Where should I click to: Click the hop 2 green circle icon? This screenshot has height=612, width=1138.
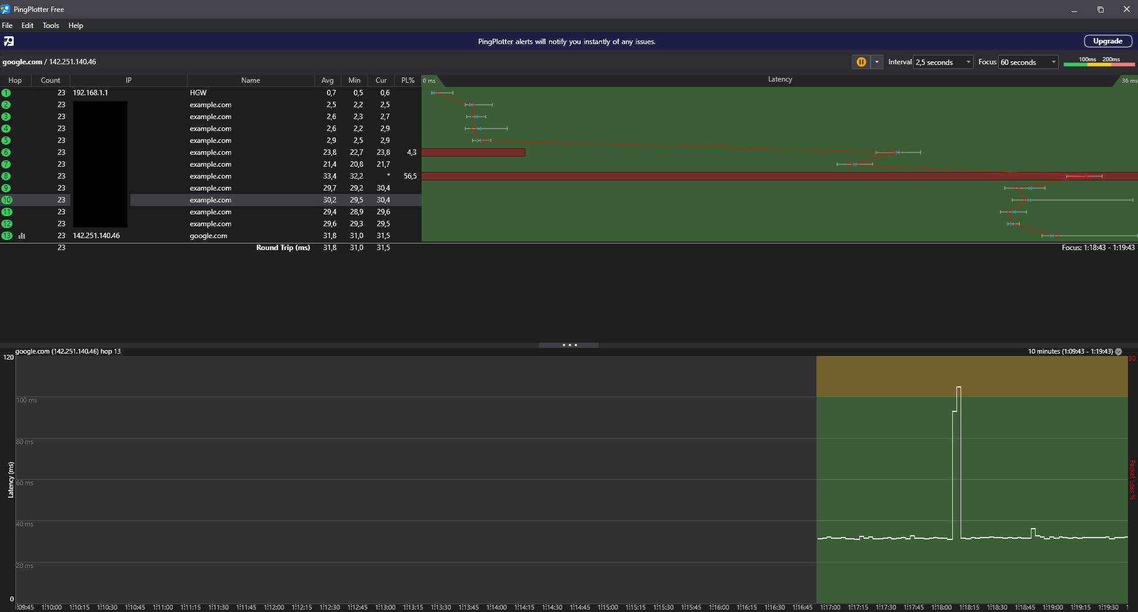point(6,105)
